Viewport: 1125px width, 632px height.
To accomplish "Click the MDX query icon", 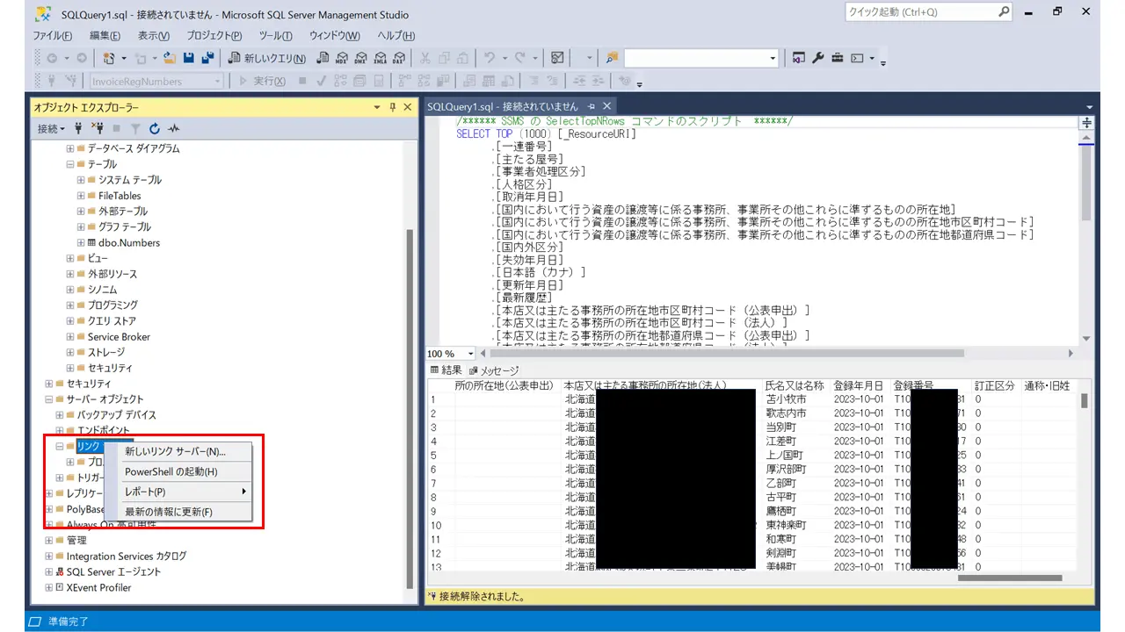I will coord(343,58).
